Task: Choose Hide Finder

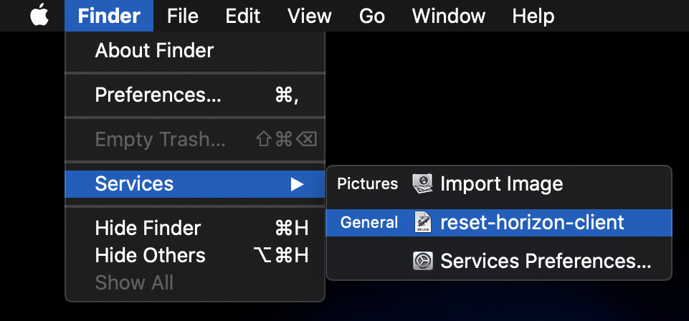Action: tap(195, 229)
